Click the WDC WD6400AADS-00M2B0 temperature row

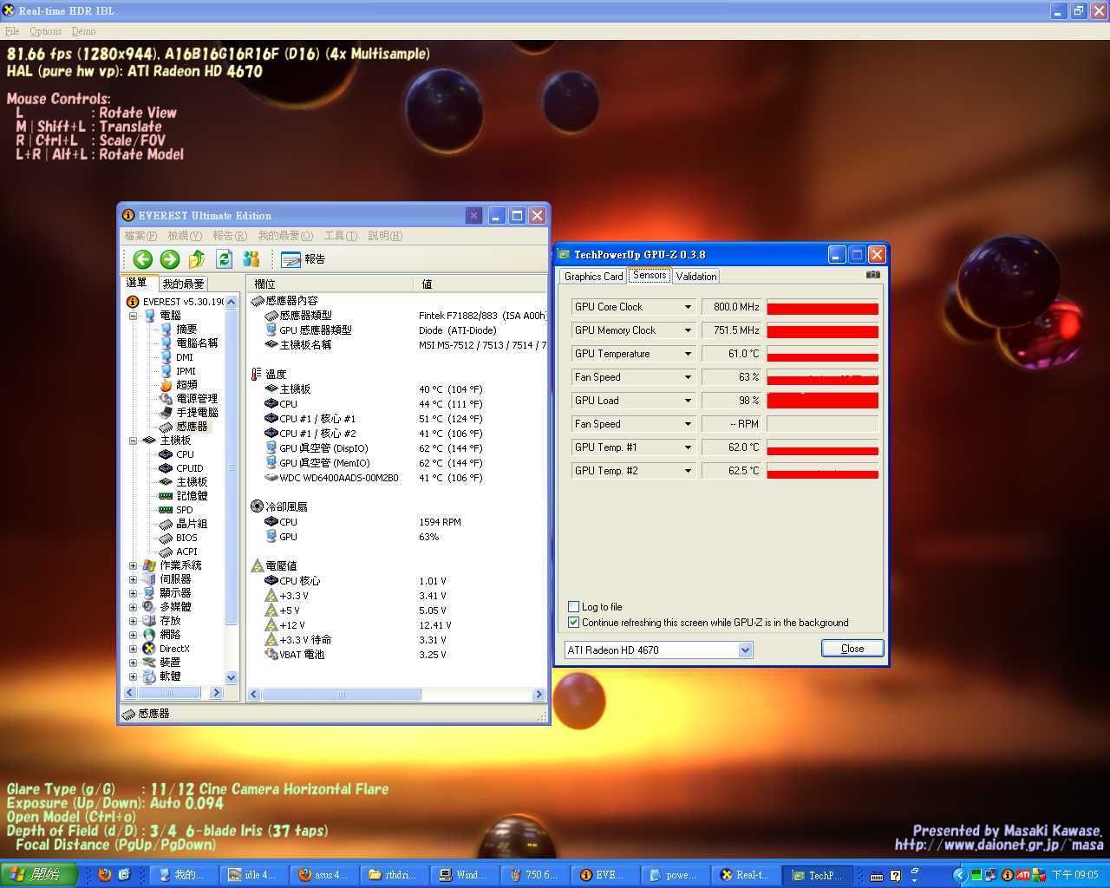pyautogui.click(x=397, y=478)
